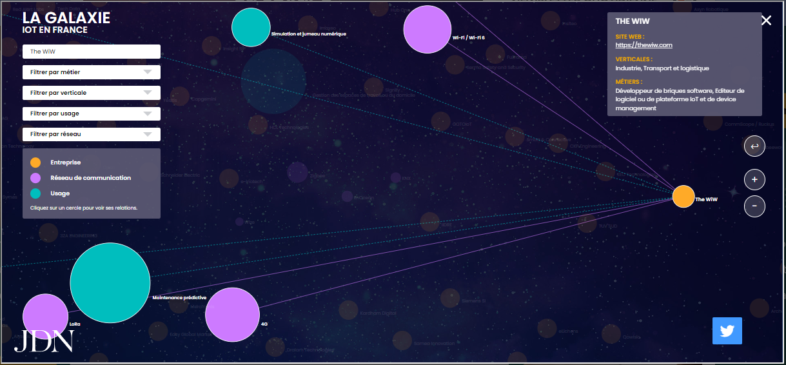Select the orange The WiW company node
The width and height of the screenshot is (786, 365).
[683, 197]
